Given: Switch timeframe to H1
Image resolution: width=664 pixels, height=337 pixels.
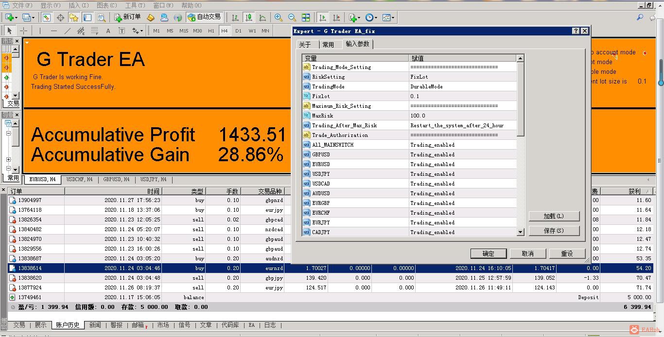Looking at the screenshot, I should tap(211, 31).
